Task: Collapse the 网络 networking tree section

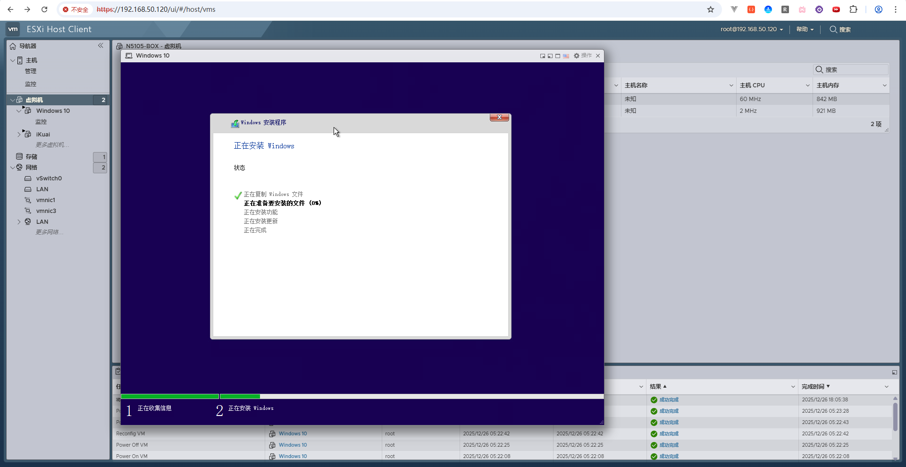Action: 12,168
